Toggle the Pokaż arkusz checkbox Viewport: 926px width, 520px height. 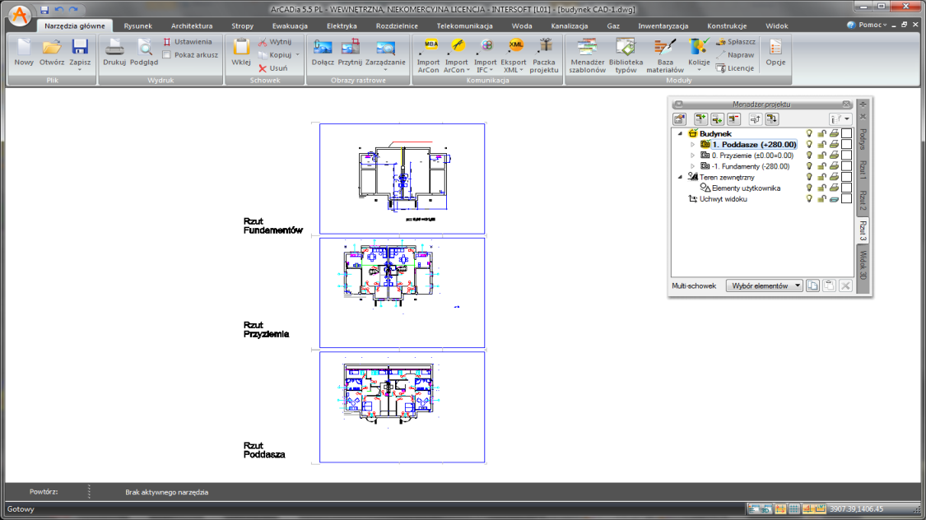click(166, 55)
